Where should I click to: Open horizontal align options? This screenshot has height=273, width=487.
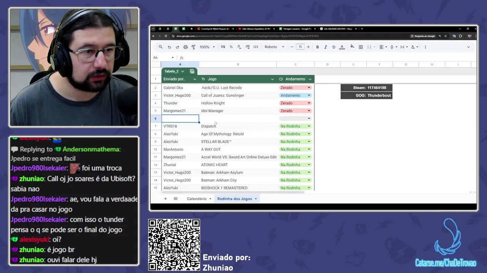[x=383, y=47]
